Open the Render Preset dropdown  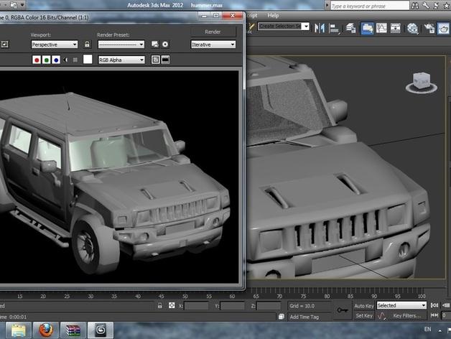121,45
